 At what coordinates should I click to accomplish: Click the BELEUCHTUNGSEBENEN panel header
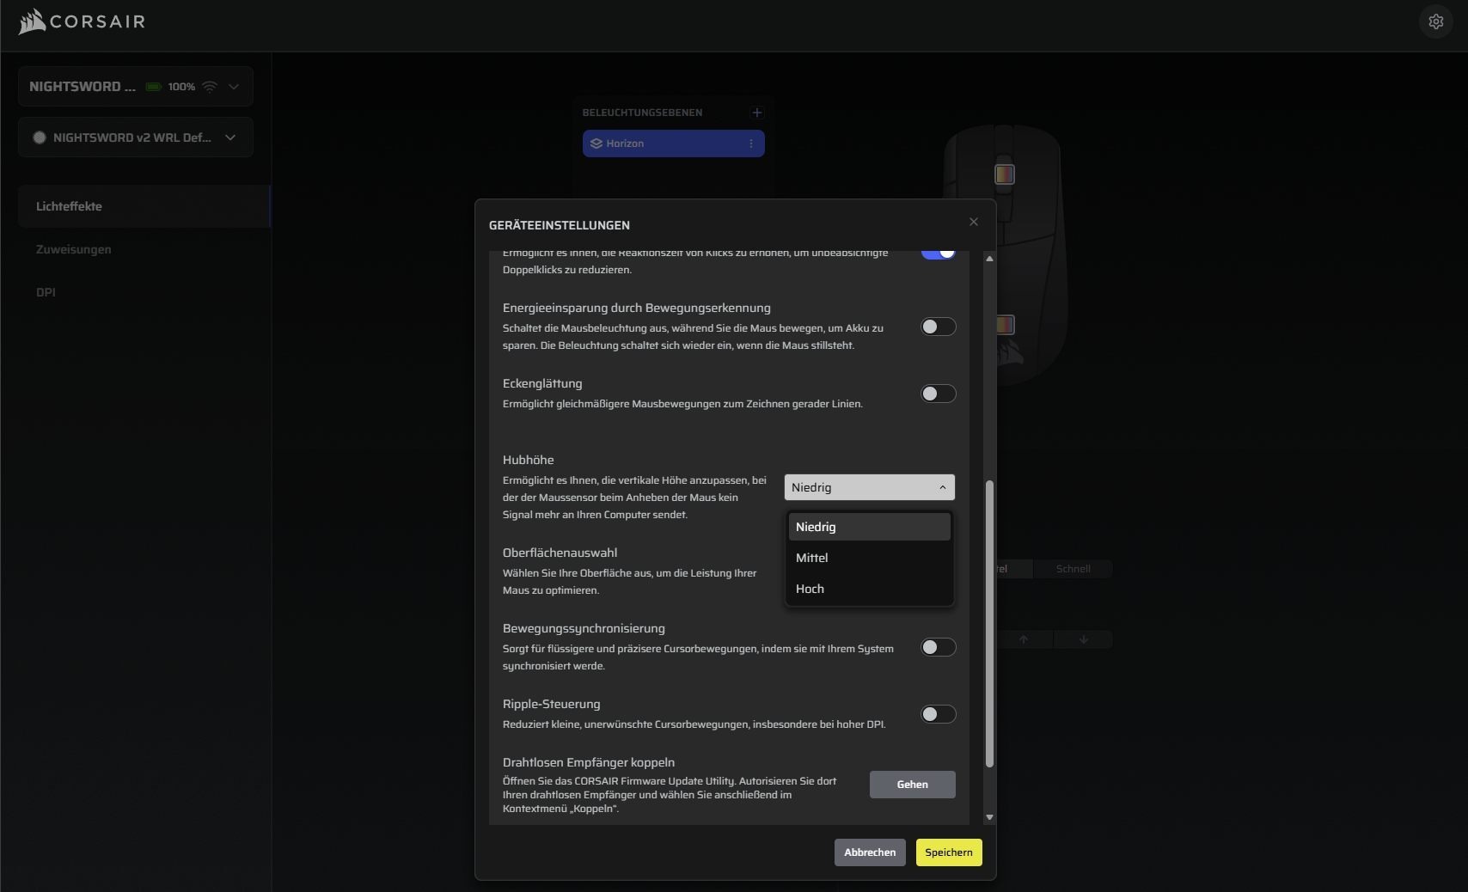(x=642, y=113)
